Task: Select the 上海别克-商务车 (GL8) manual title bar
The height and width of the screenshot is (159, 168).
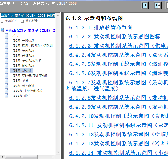Action: [x=28, y=16]
